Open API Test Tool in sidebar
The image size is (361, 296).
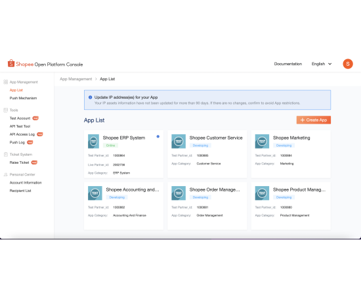[x=20, y=126]
